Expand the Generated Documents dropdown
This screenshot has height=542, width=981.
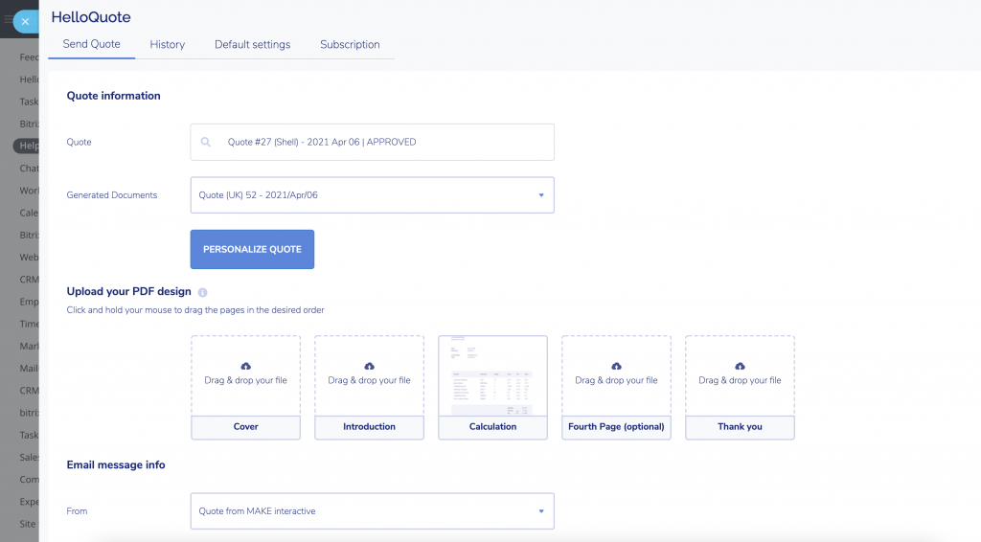tap(540, 195)
